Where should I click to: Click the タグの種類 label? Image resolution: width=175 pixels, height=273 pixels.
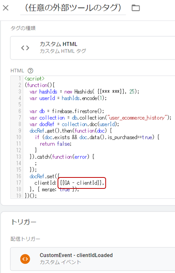(x=23, y=28)
